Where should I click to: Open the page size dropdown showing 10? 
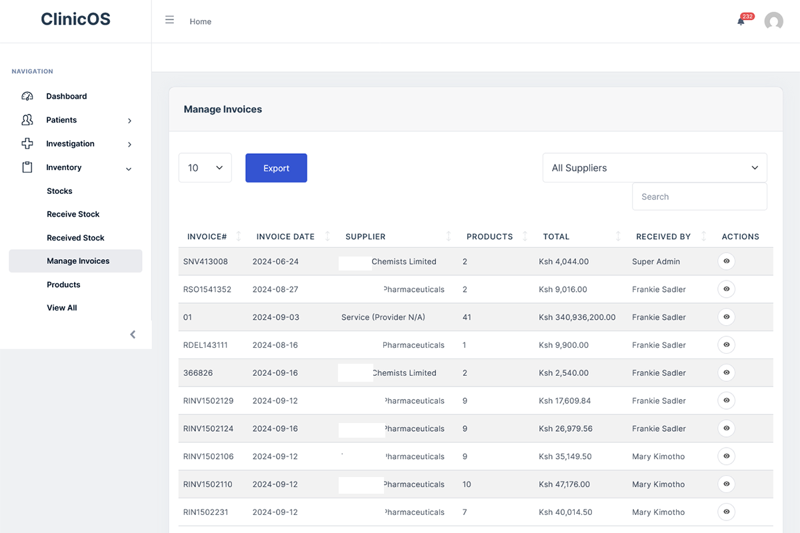pos(205,168)
